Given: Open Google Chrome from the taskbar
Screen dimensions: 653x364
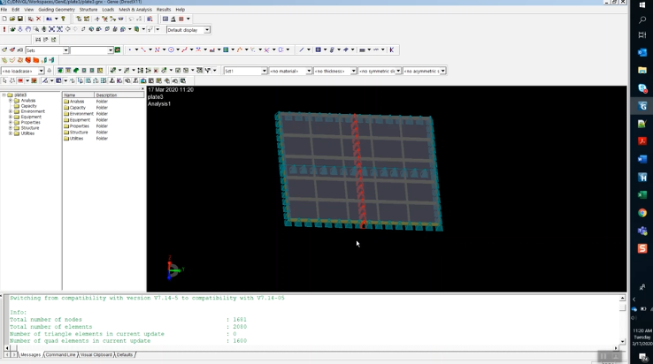Looking at the screenshot, I should tap(642, 213).
